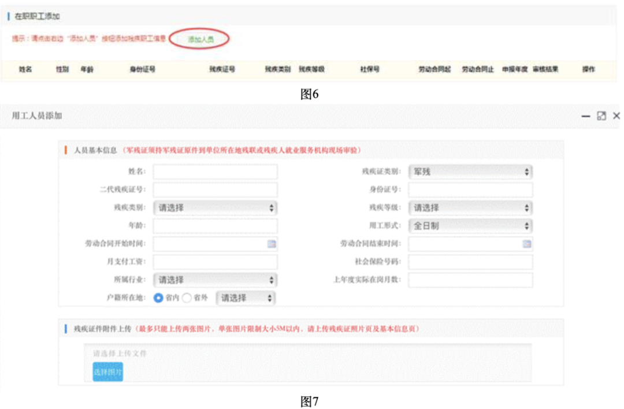Open the 残疾证类别 dropdown
The image size is (624, 409).
(x=470, y=172)
